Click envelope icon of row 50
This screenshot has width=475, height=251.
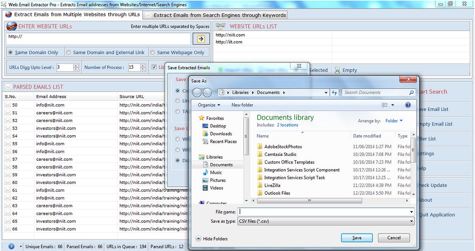coord(8,105)
